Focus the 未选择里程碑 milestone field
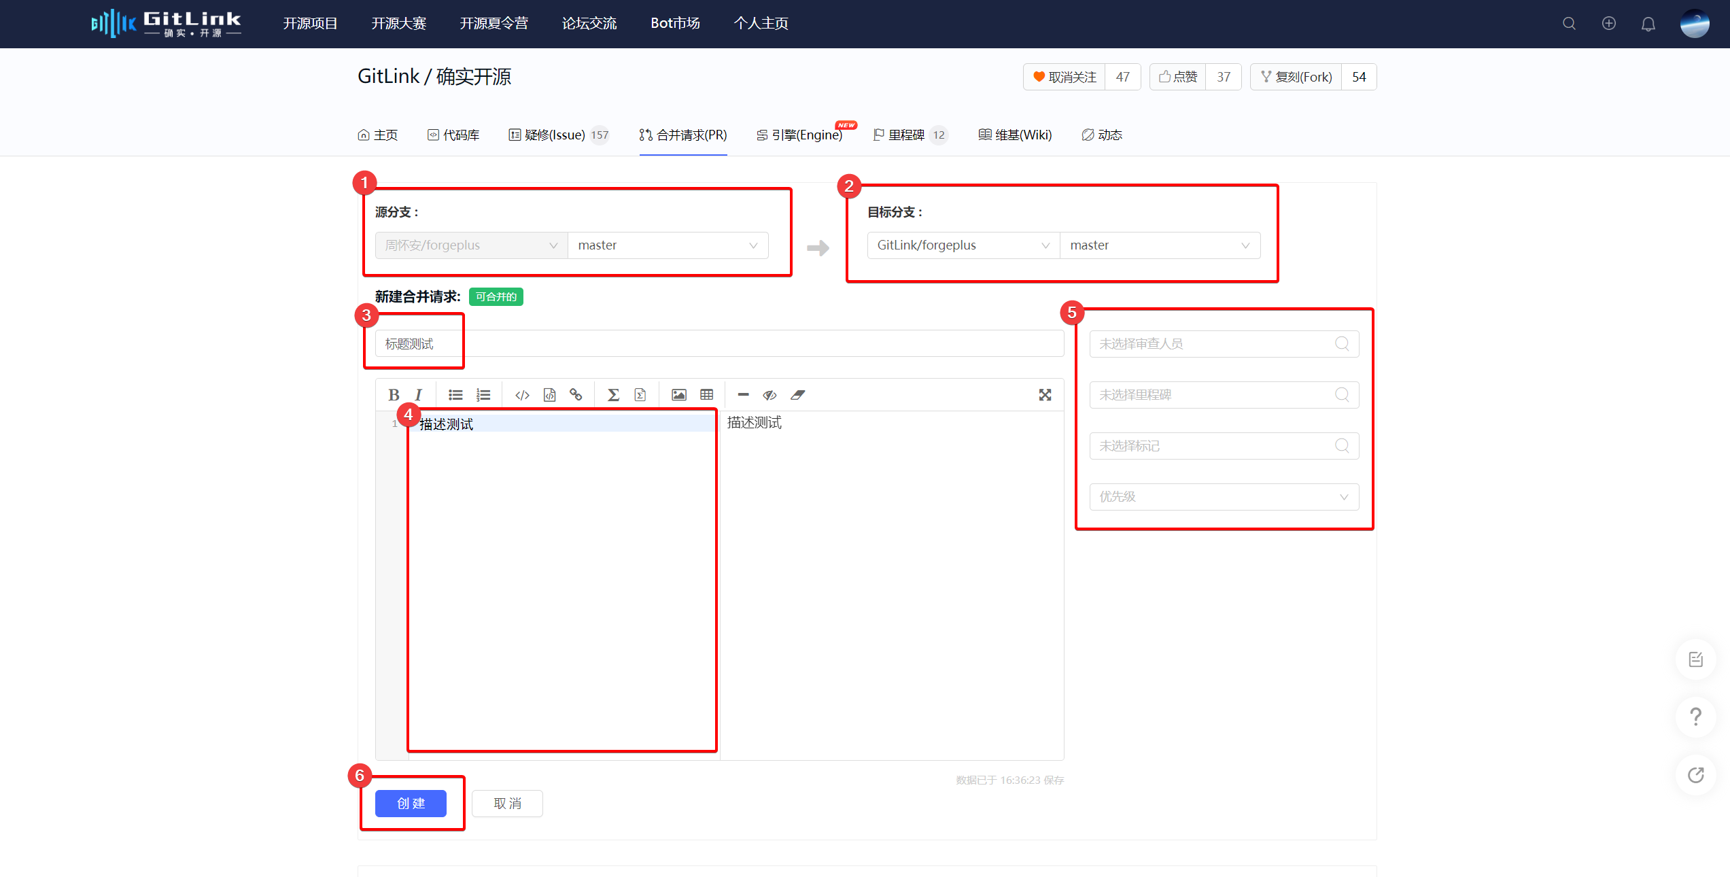This screenshot has height=877, width=1730. click(x=1224, y=395)
